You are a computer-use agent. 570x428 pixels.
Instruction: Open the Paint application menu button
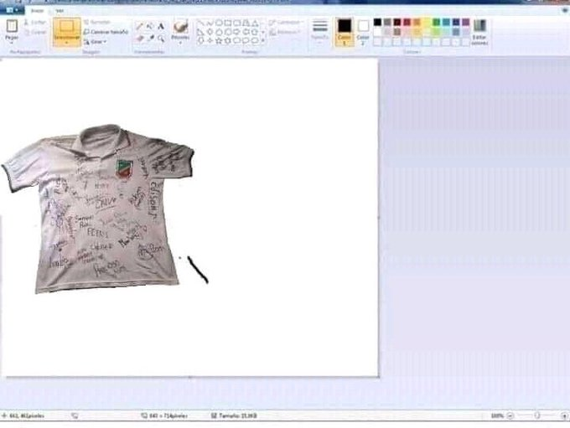point(13,10)
